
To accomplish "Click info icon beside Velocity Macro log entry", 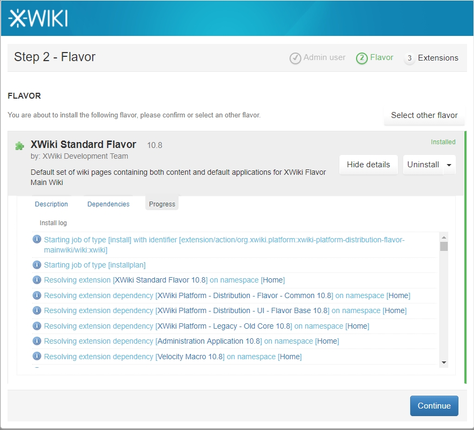I will 37,357.
